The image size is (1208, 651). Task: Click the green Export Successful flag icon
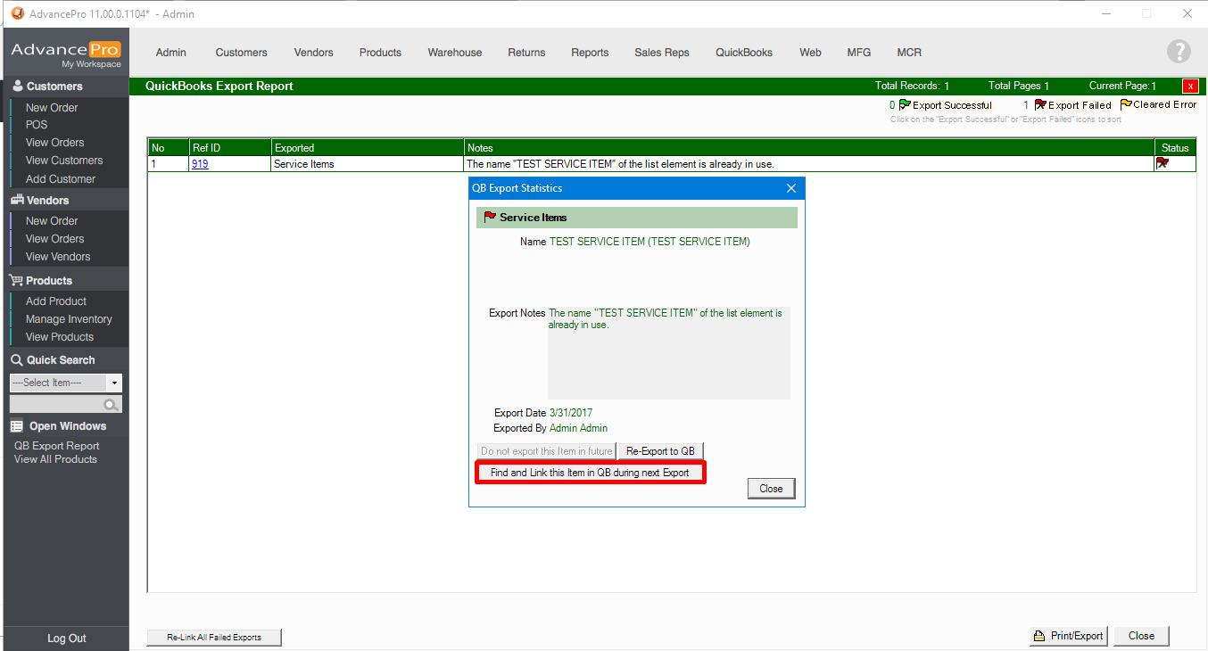pos(905,105)
